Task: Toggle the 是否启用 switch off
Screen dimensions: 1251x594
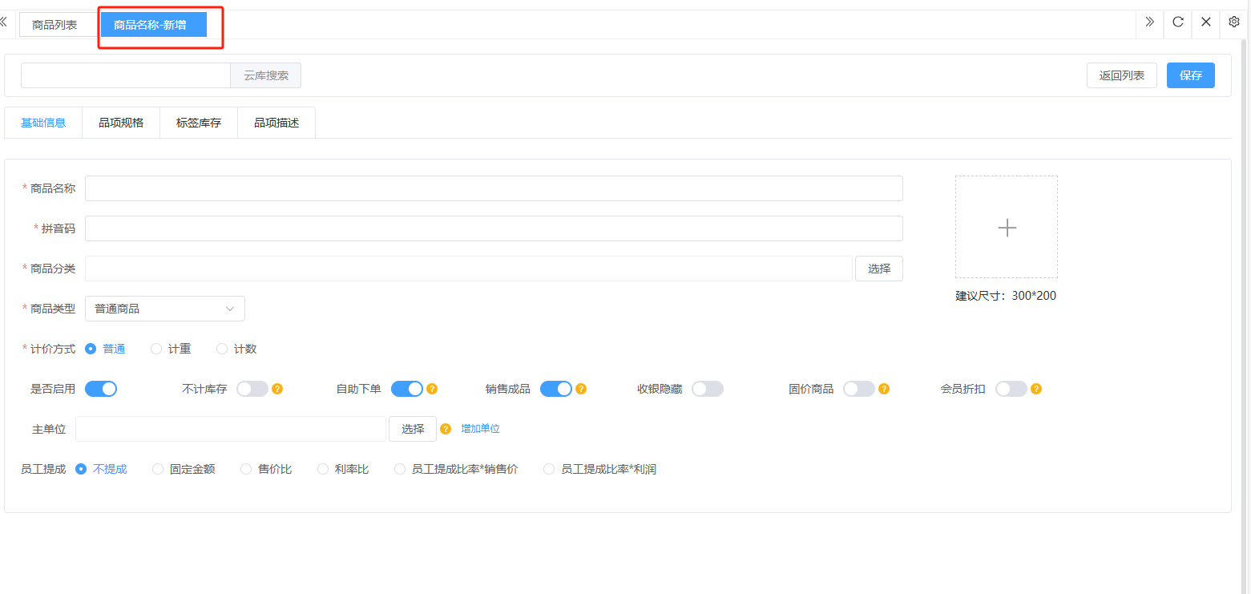Action: [101, 389]
